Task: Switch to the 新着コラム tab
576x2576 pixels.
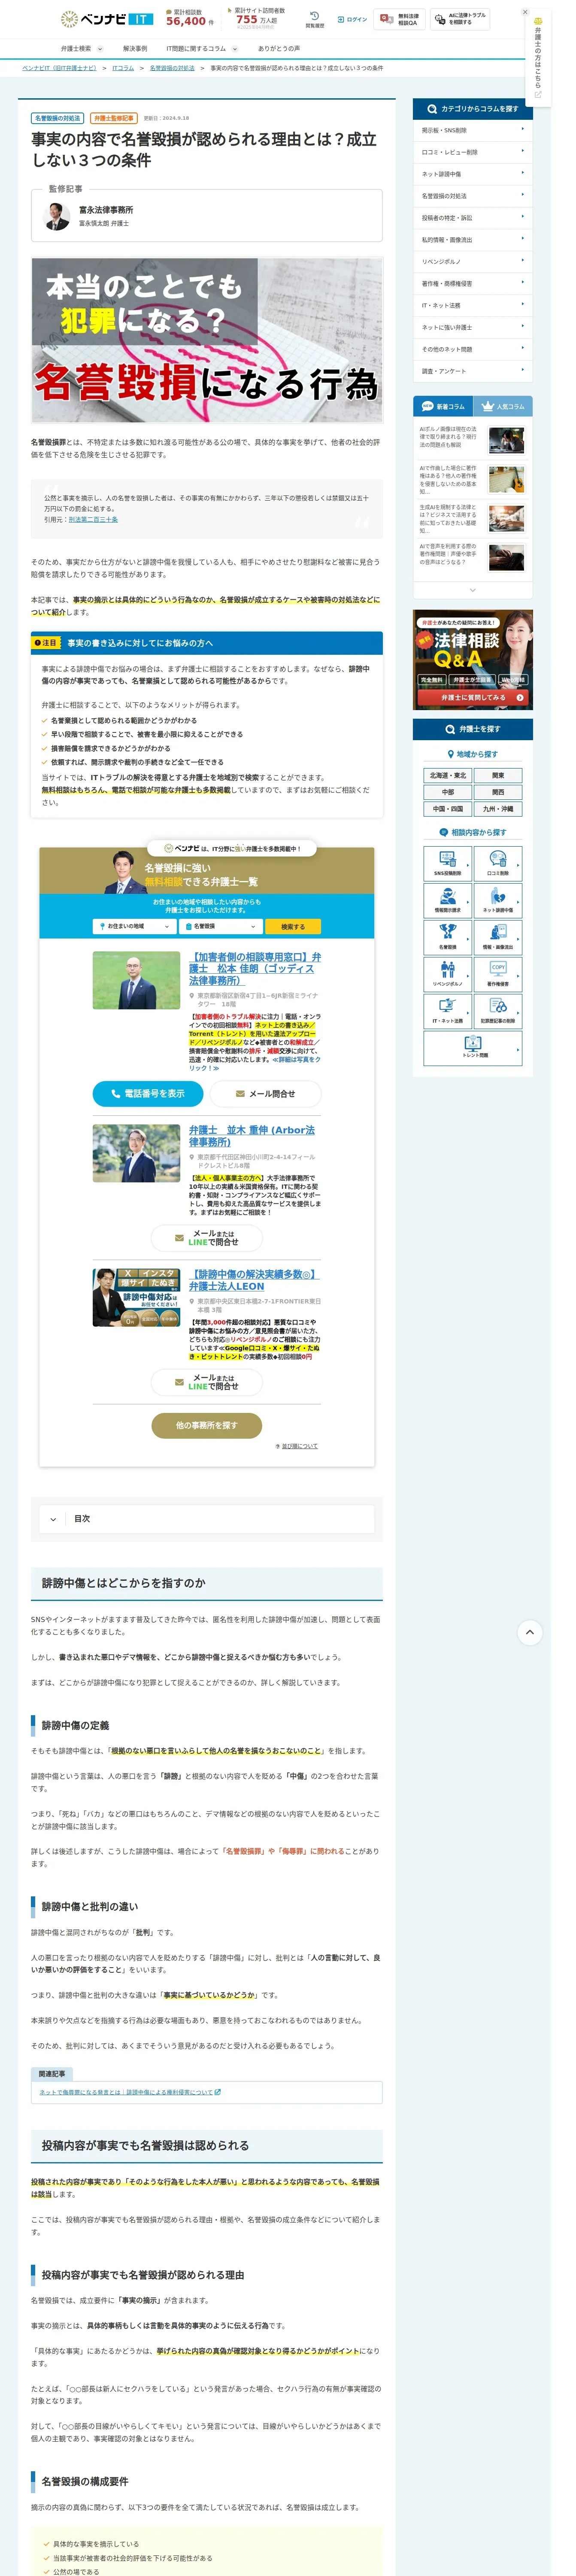Action: 443,406
